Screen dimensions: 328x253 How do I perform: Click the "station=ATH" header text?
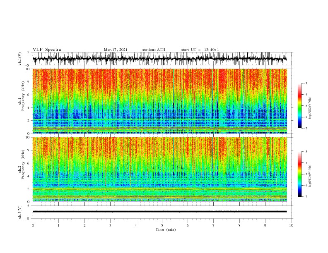click(154, 50)
